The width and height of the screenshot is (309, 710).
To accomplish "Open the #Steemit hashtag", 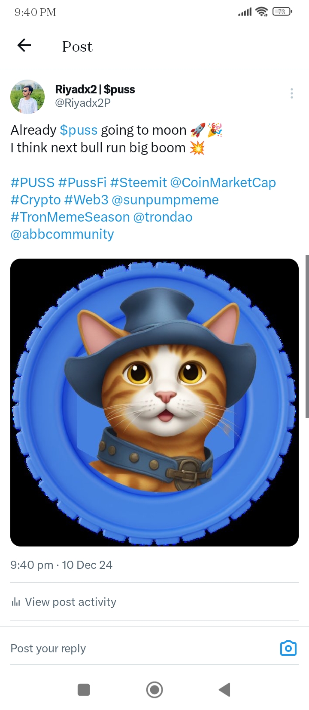I will pyautogui.click(x=138, y=182).
